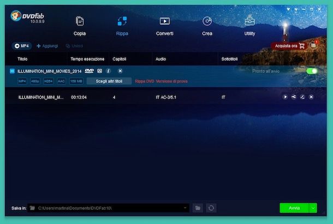Open the Utility module
This screenshot has height=224, width=333.
click(x=249, y=26)
